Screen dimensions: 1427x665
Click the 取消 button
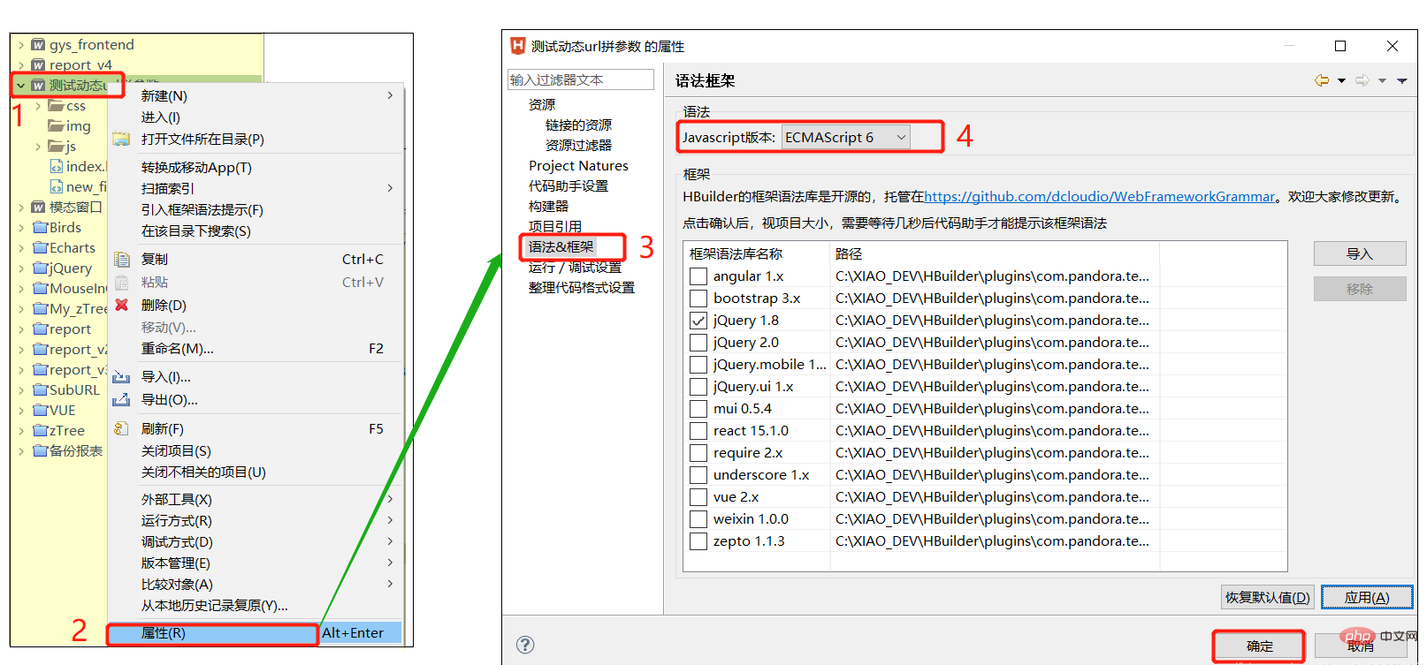click(1361, 646)
